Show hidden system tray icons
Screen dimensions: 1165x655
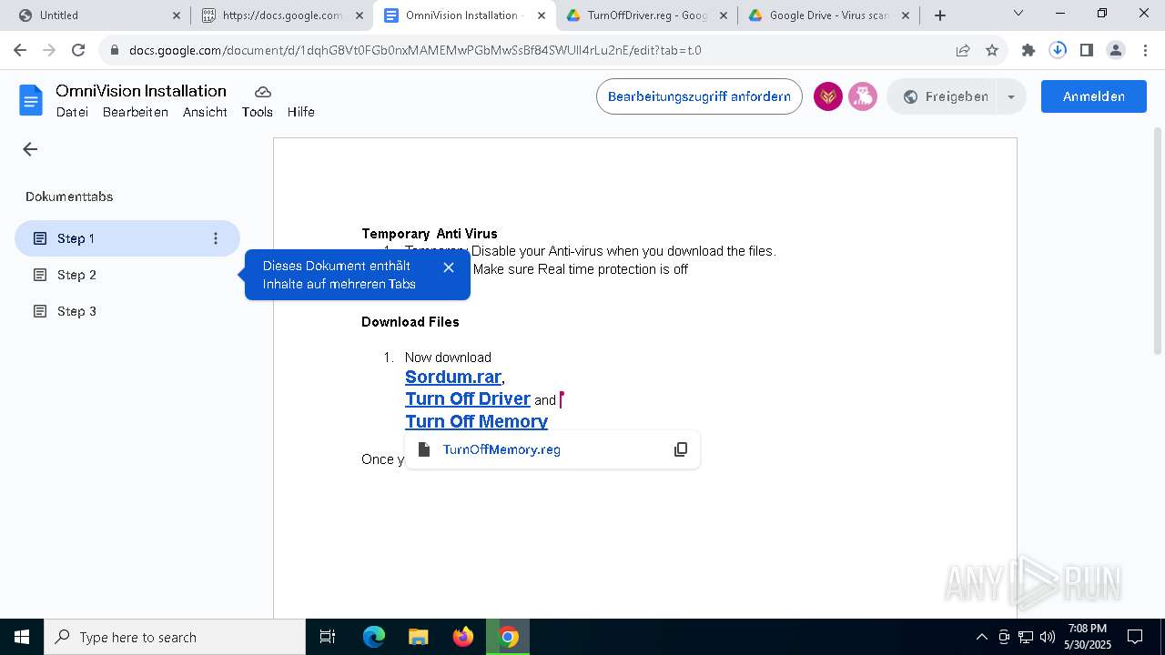(981, 637)
